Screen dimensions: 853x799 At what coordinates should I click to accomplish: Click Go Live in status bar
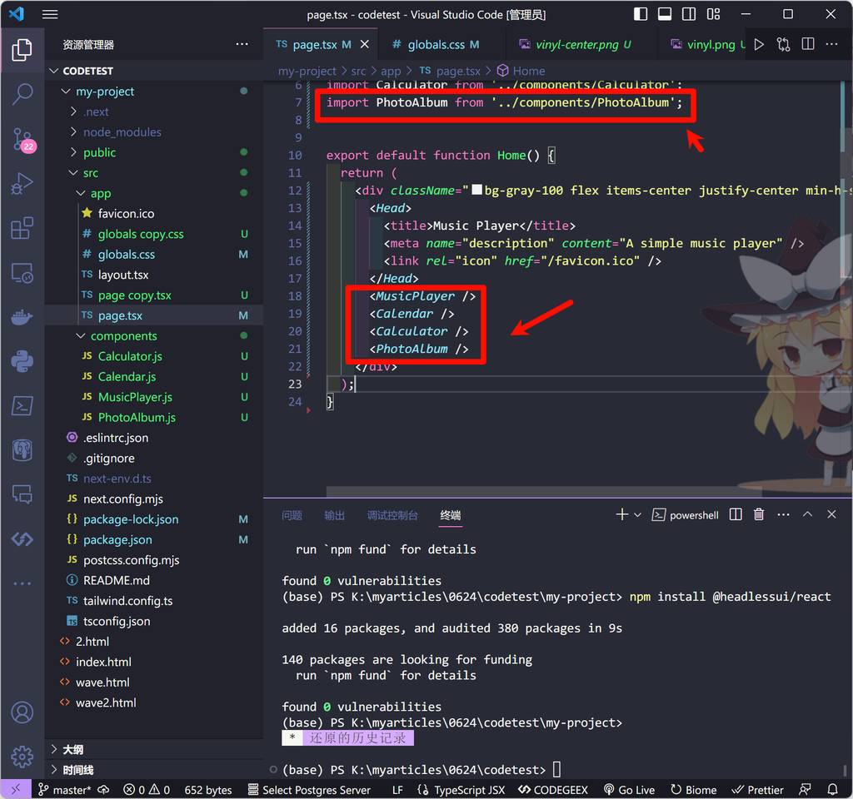(629, 790)
